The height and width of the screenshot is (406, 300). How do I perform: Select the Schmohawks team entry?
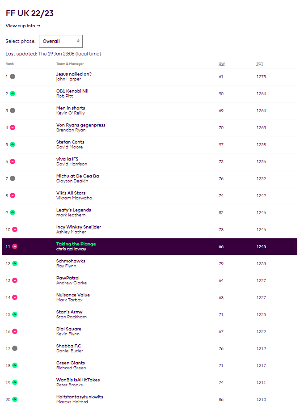point(71,261)
